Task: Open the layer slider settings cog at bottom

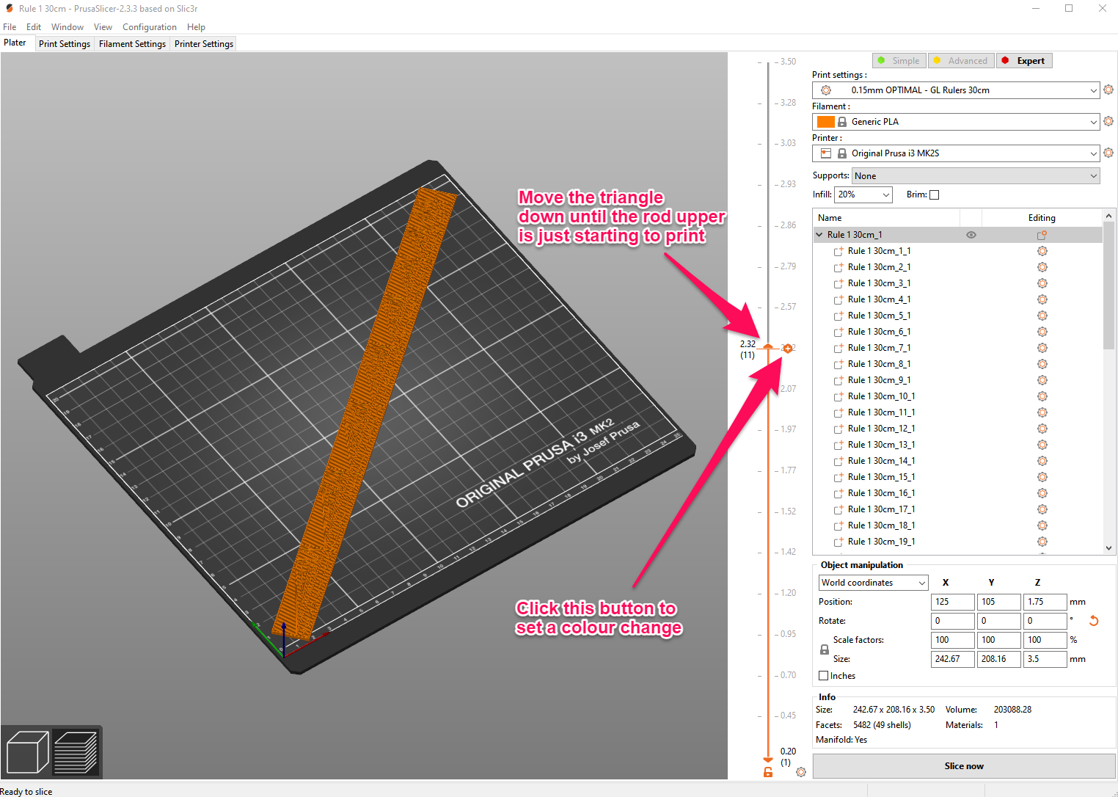Action: [801, 772]
